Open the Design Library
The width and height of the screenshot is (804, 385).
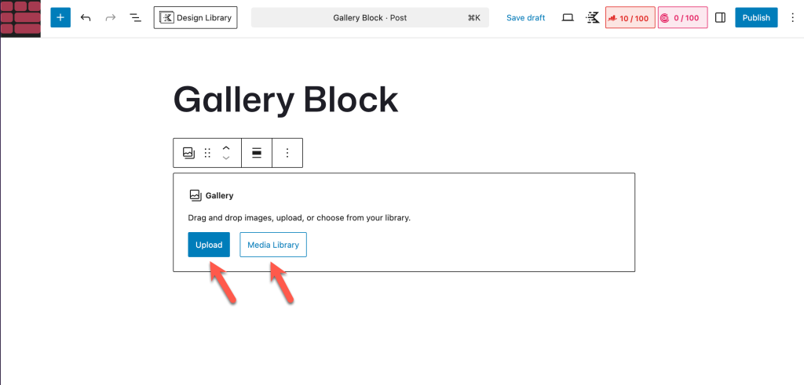coord(196,17)
